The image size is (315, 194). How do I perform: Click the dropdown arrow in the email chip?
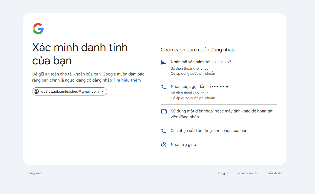(102, 92)
